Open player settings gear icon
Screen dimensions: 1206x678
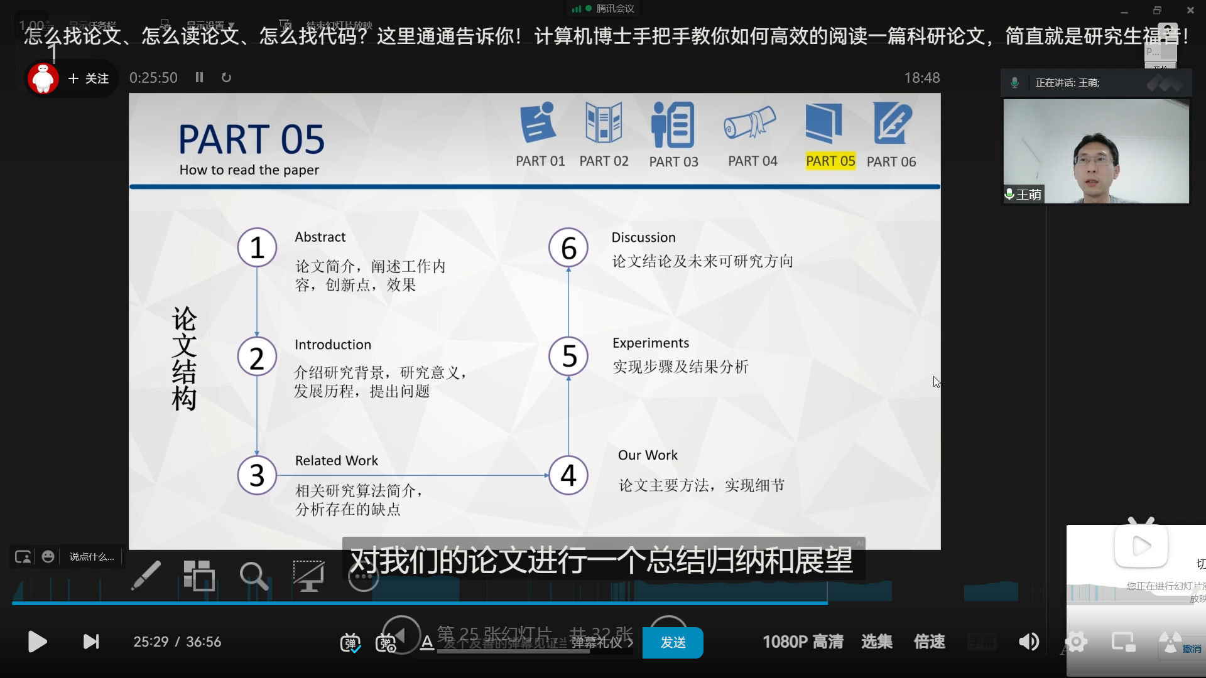1076,642
